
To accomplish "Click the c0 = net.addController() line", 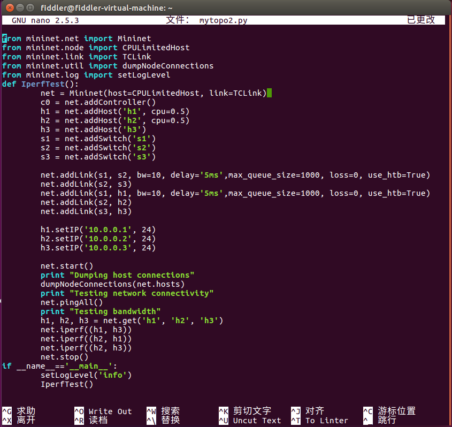I will point(98,102).
